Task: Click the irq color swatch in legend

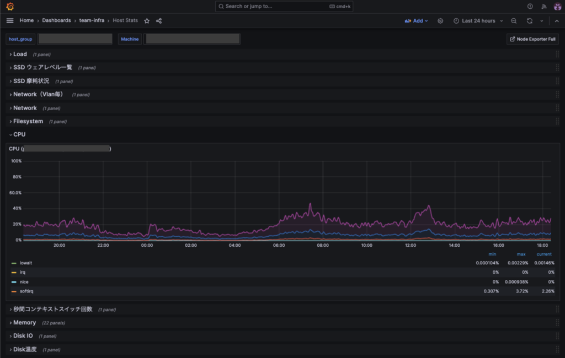Action: coord(14,273)
